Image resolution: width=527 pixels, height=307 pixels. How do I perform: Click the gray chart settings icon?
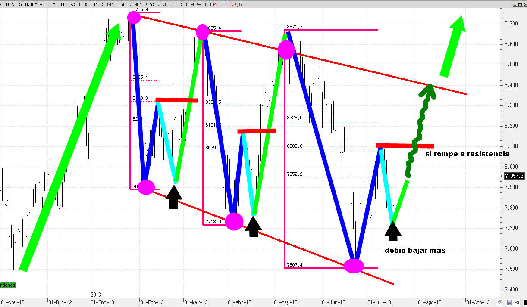499,303
